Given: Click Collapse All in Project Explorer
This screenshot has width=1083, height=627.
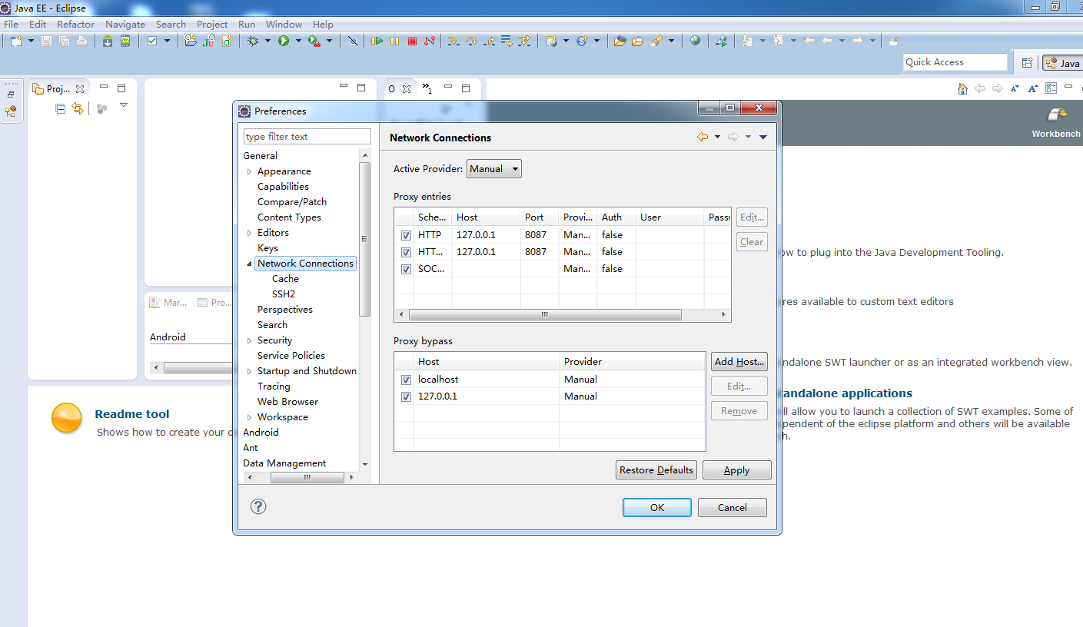Looking at the screenshot, I should (61, 109).
